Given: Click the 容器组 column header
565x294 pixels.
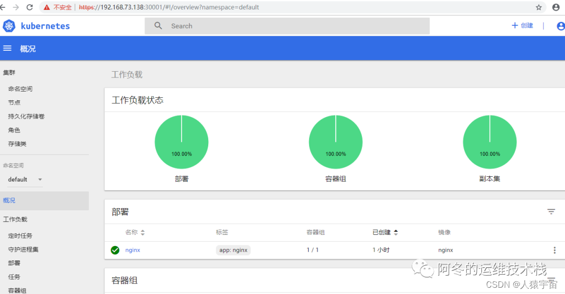Looking at the screenshot, I should pyautogui.click(x=315, y=232).
